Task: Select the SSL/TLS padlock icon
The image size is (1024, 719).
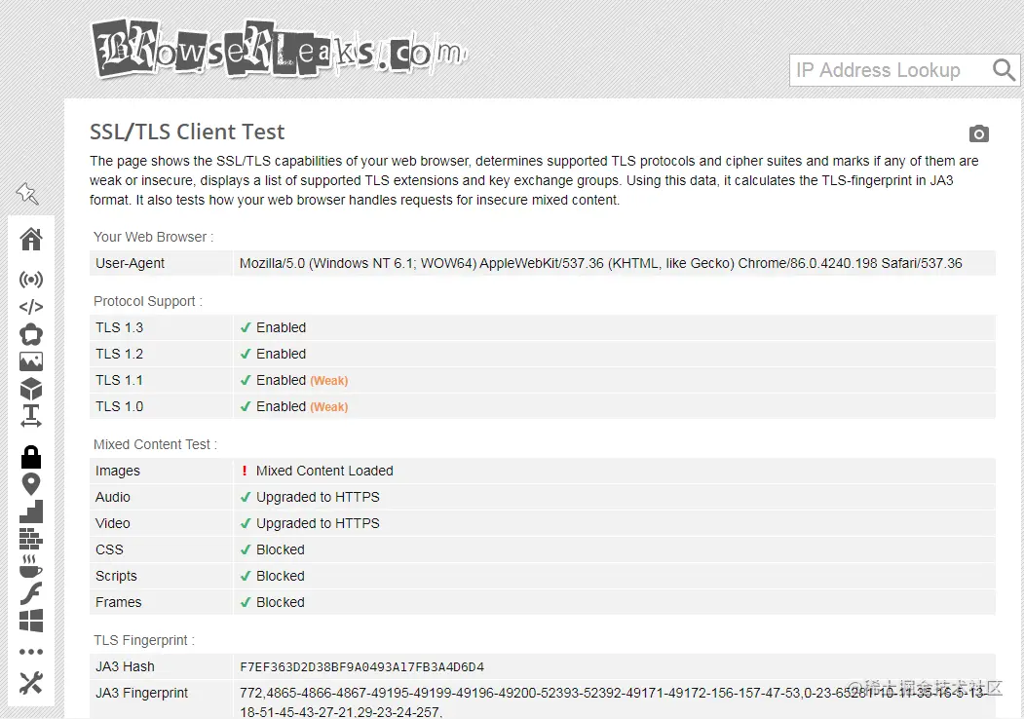Action: pos(31,457)
